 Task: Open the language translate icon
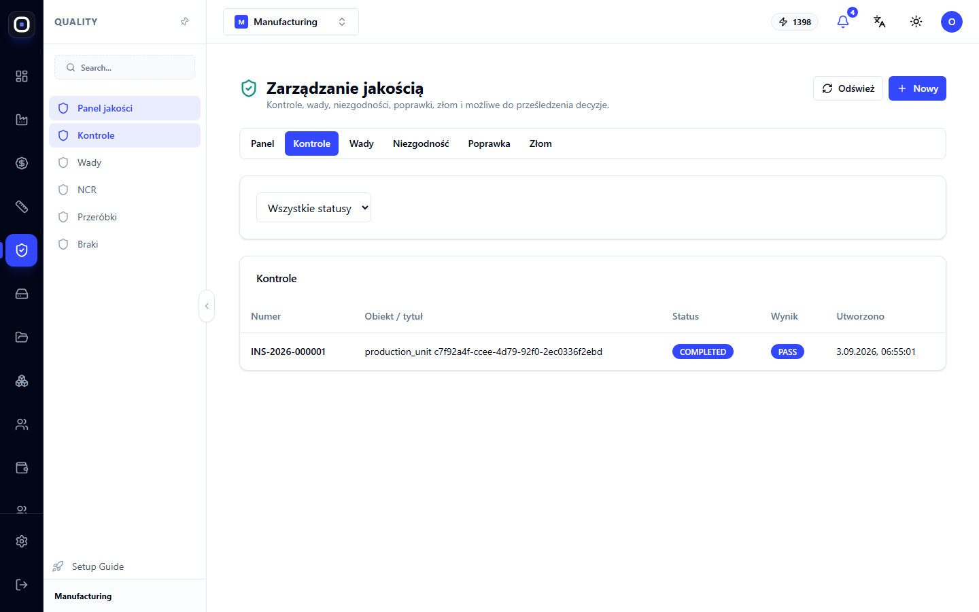coord(880,22)
